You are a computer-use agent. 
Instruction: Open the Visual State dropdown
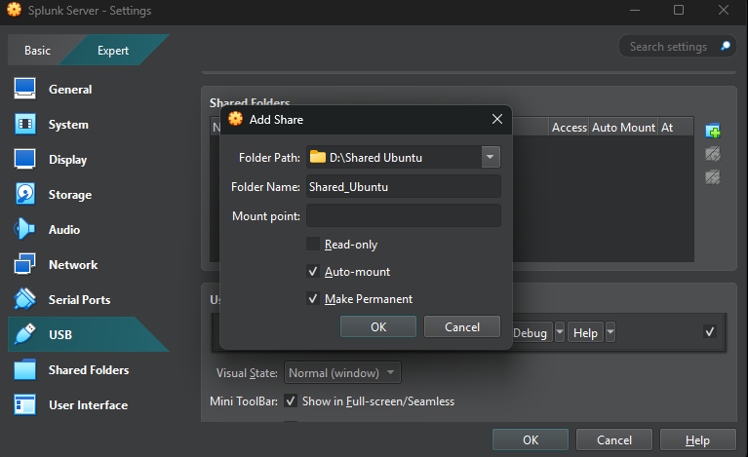(x=342, y=372)
